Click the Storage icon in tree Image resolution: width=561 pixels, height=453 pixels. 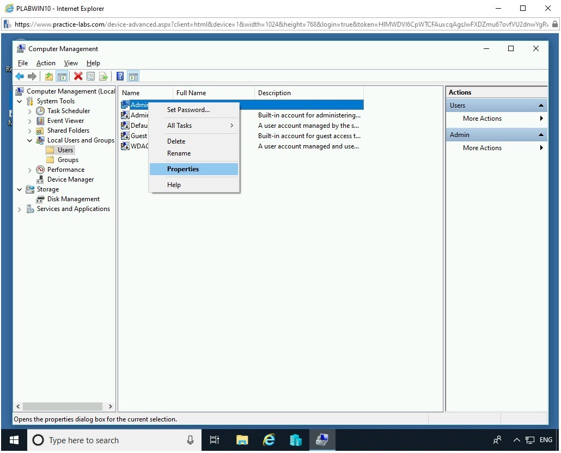[30, 189]
